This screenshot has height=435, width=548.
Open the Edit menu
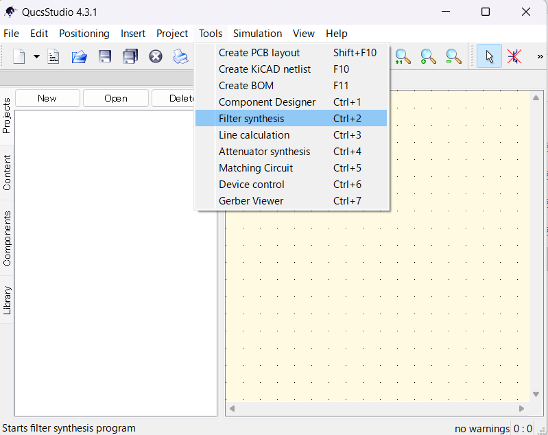39,34
